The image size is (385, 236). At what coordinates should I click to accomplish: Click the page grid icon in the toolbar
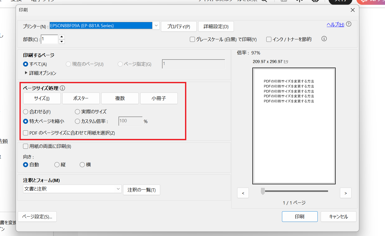283,1
